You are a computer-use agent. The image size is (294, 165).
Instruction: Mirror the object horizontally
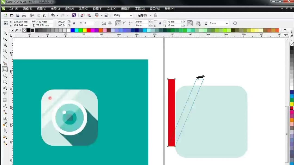104,23
